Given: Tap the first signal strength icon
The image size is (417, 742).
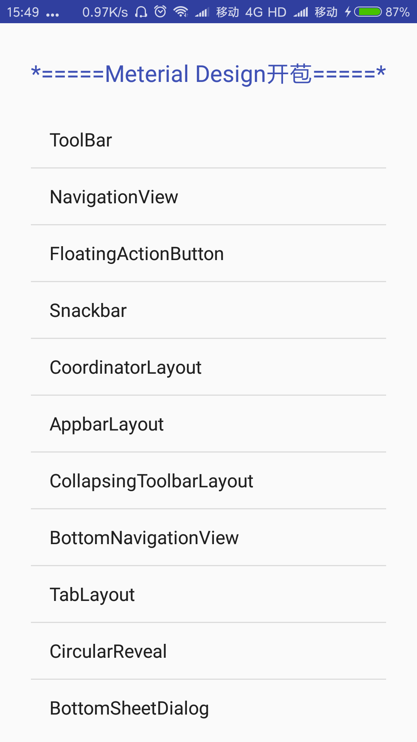Looking at the screenshot, I should pos(202,12).
